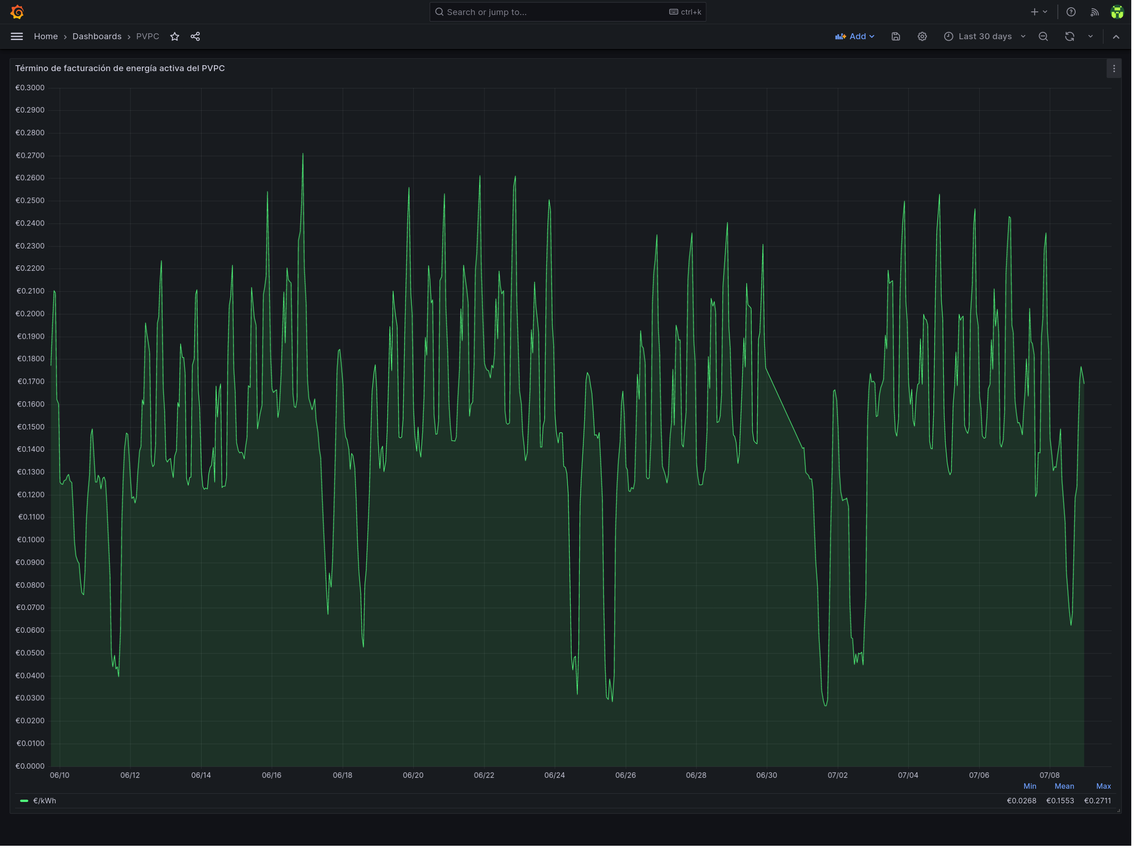Sort legend by Min column
The width and height of the screenshot is (1134, 848).
coord(1030,786)
